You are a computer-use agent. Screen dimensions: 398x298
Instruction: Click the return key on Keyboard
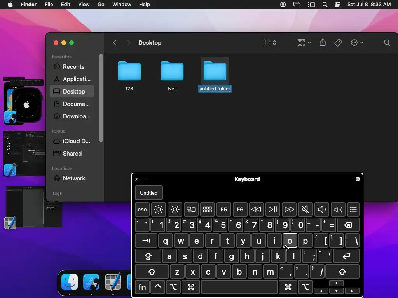click(x=346, y=256)
